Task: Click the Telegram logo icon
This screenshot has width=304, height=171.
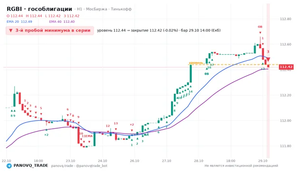Action: [x=9, y=166]
